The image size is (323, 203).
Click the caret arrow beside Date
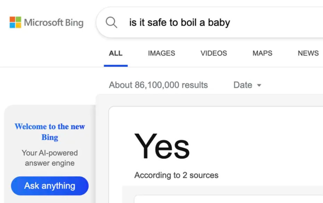click(259, 85)
